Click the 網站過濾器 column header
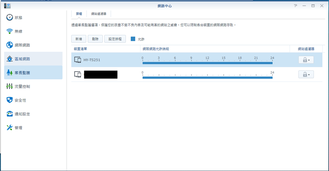Image resolution: width=329 pixels, height=171 pixels. (306, 49)
